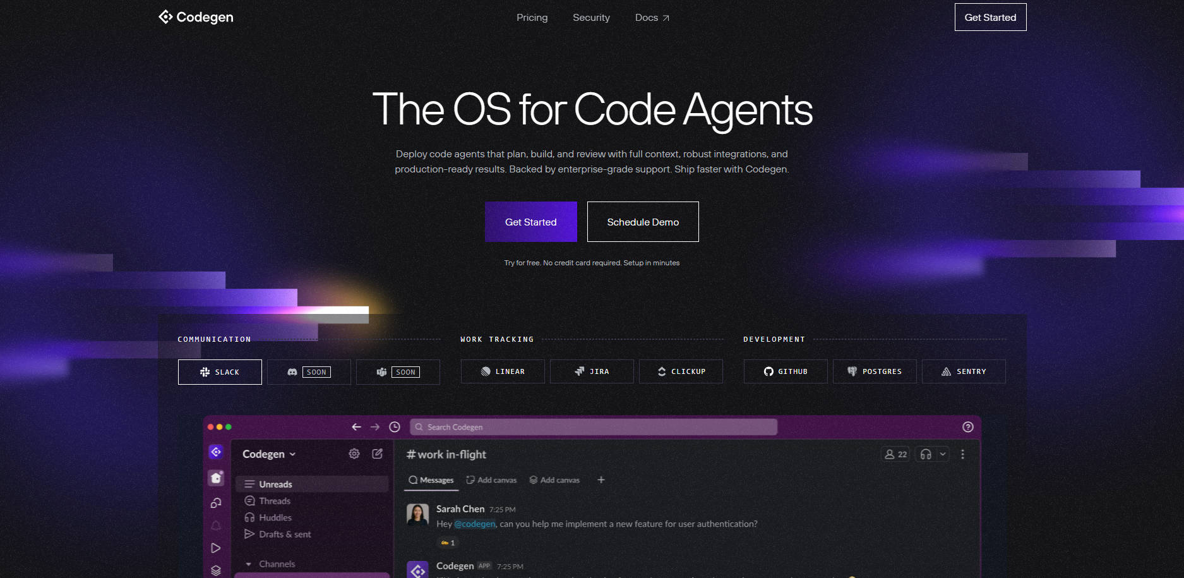Select the GitHub integration tab

[x=786, y=371]
